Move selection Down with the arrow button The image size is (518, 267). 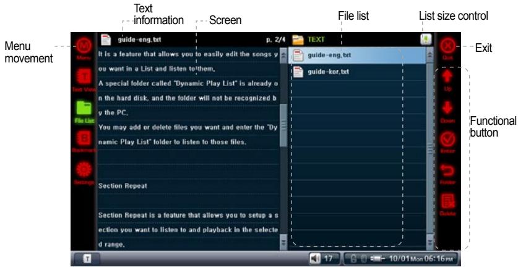point(447,108)
